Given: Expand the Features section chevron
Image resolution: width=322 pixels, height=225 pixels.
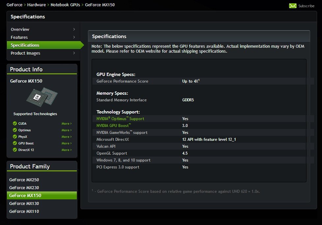Looking at the screenshot, I should pos(74,37).
